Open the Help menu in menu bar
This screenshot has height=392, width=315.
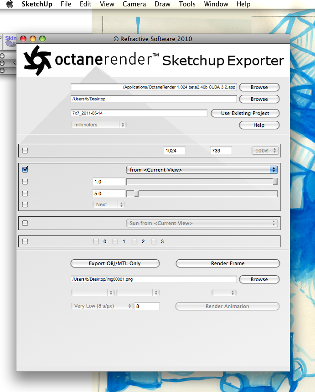coord(243,4)
